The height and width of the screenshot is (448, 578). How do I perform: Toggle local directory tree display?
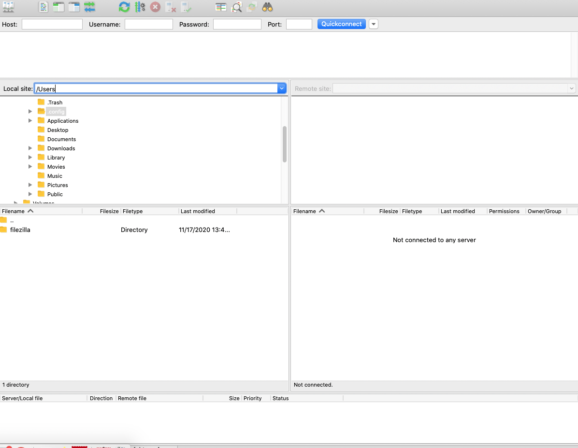[x=58, y=7]
